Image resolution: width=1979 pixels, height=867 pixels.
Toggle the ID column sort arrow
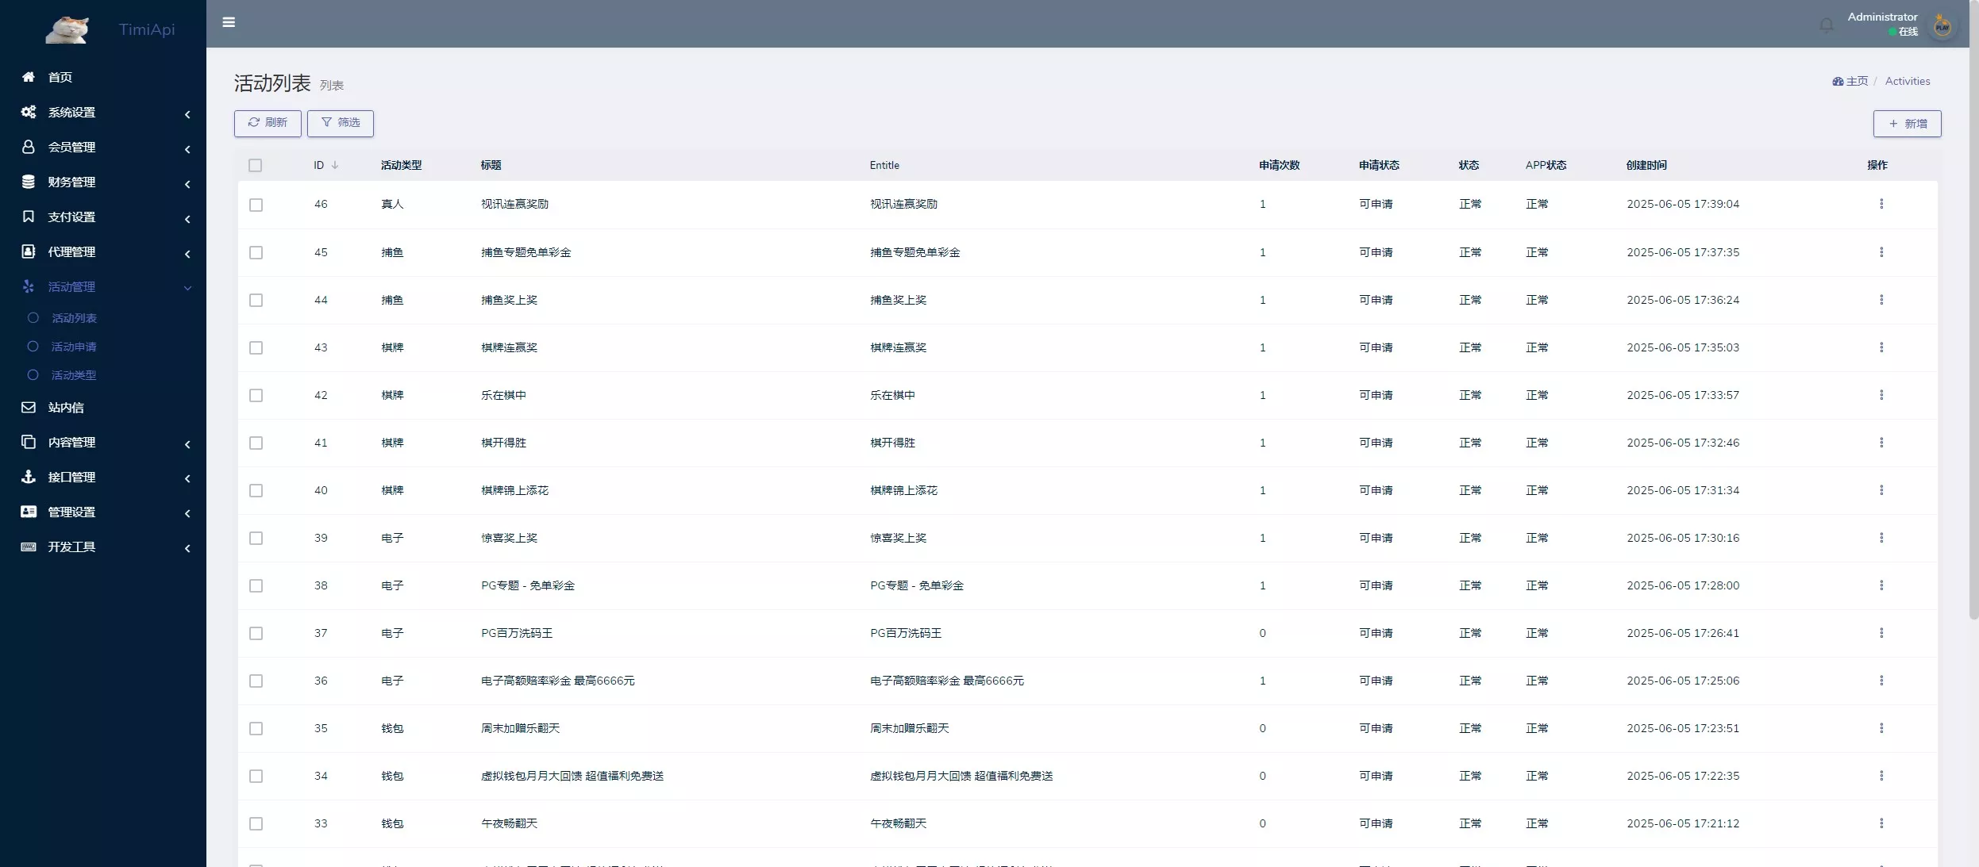336,165
